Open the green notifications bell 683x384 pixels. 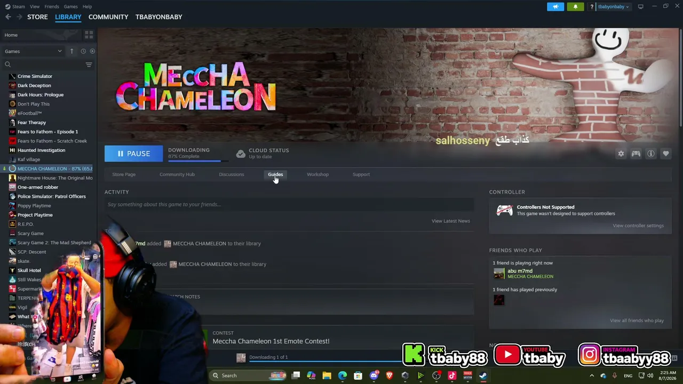coord(575,6)
